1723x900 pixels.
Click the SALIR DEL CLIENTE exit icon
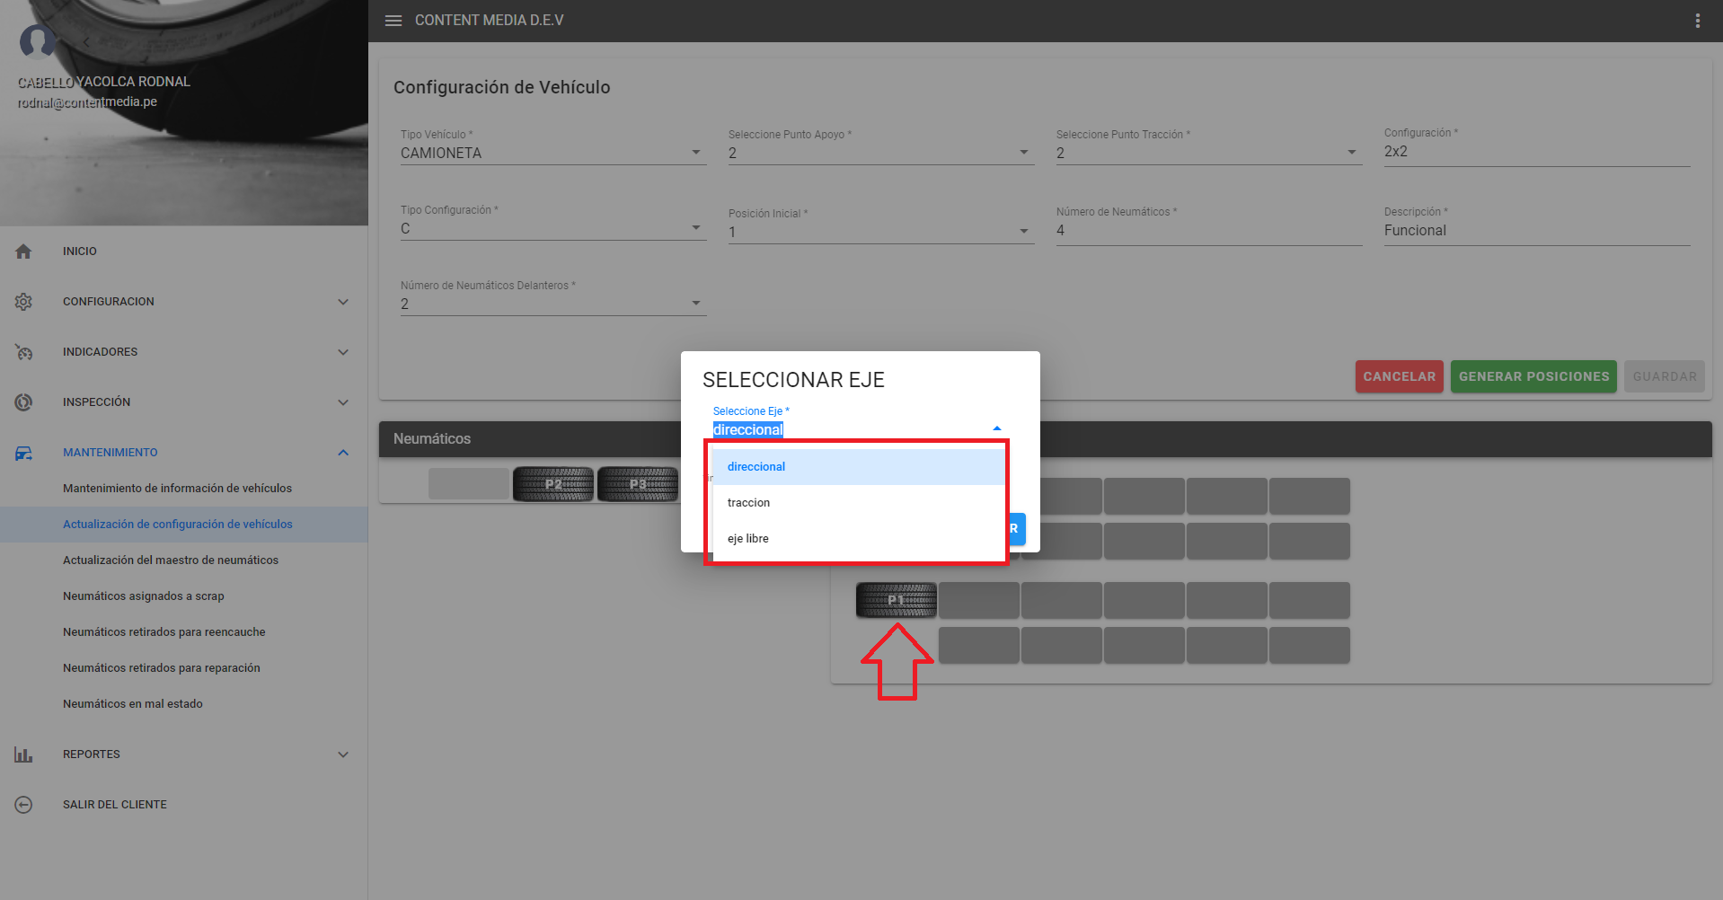click(x=24, y=805)
